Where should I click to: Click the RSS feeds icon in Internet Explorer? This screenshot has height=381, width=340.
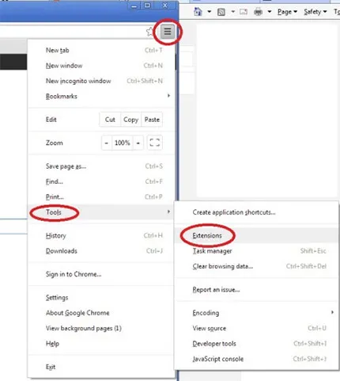(221, 12)
